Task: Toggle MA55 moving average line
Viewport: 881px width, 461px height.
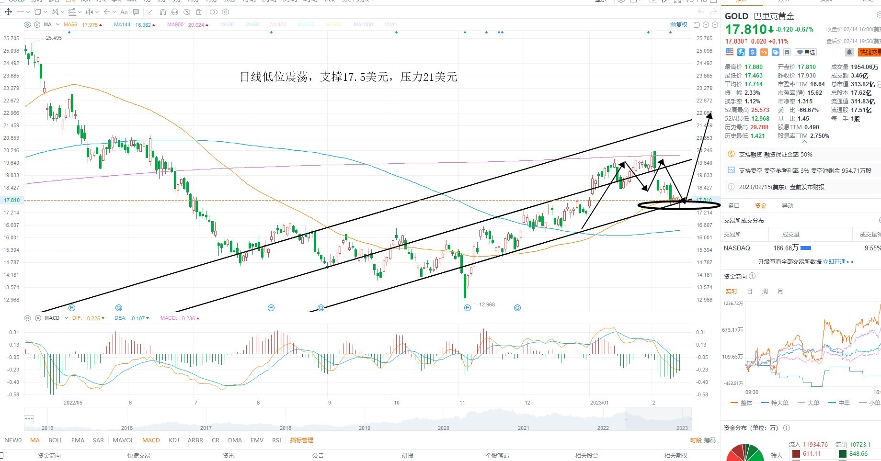Action: pyautogui.click(x=83, y=25)
